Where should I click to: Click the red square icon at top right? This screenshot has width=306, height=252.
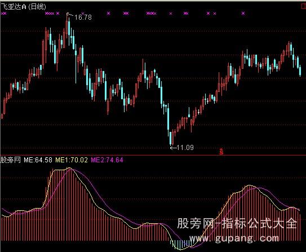(x=304, y=7)
